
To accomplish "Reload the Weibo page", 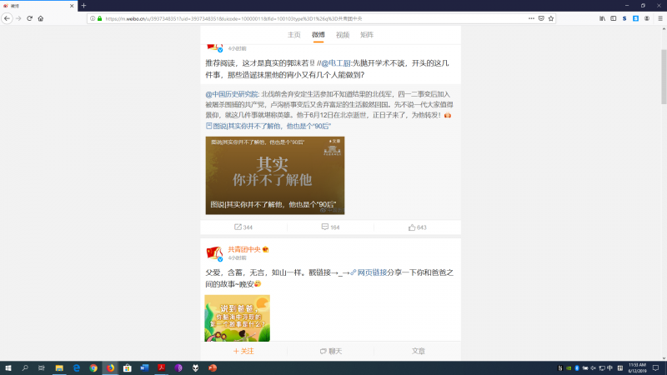I will click(29, 18).
